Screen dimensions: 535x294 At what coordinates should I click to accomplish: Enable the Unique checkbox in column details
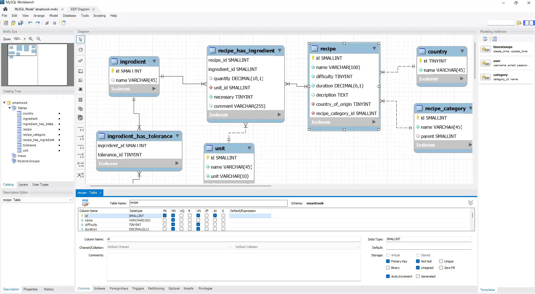point(441,261)
